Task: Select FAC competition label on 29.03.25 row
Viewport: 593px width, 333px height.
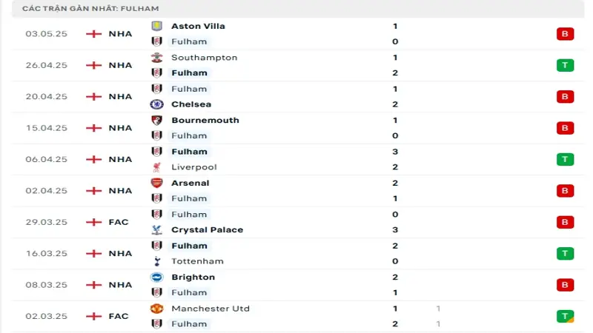Action: pos(119,222)
